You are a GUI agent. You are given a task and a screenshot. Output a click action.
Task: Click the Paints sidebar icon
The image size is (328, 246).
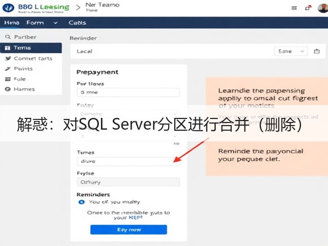pos(8,69)
